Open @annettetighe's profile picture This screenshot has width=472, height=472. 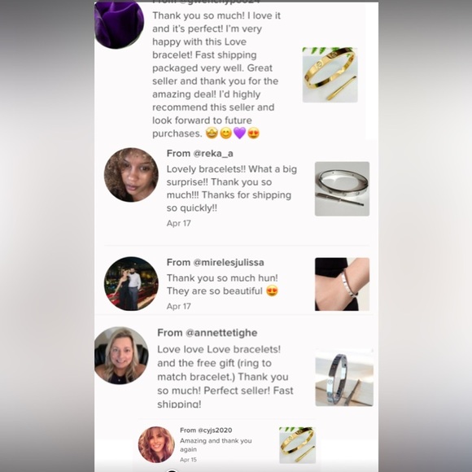pos(121,356)
